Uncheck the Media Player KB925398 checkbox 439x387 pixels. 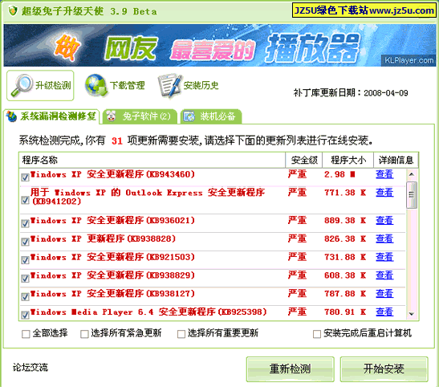tap(25, 315)
